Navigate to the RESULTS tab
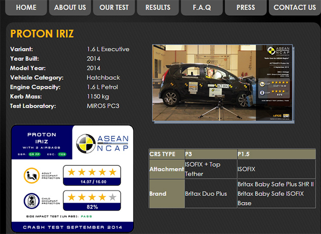Image resolution: width=321 pixels, height=234 pixels. (158, 8)
